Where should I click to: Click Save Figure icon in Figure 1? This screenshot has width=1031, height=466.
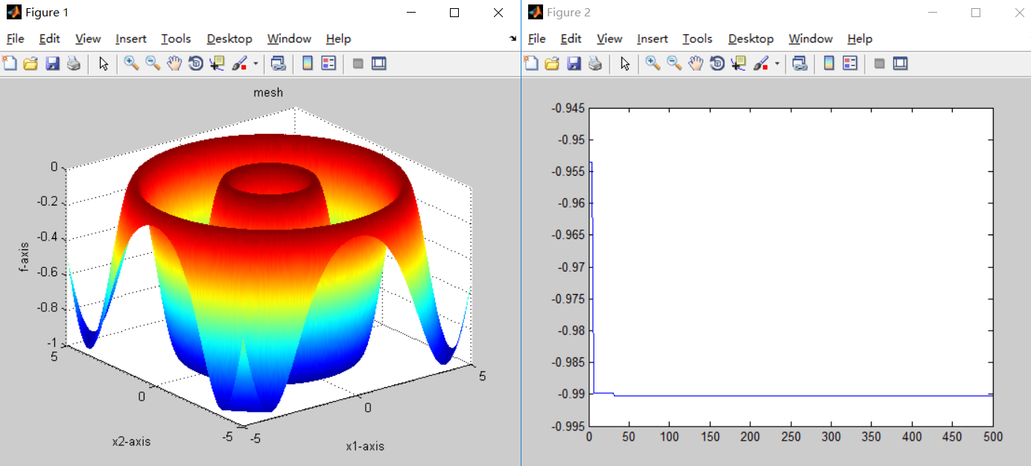[x=52, y=64]
